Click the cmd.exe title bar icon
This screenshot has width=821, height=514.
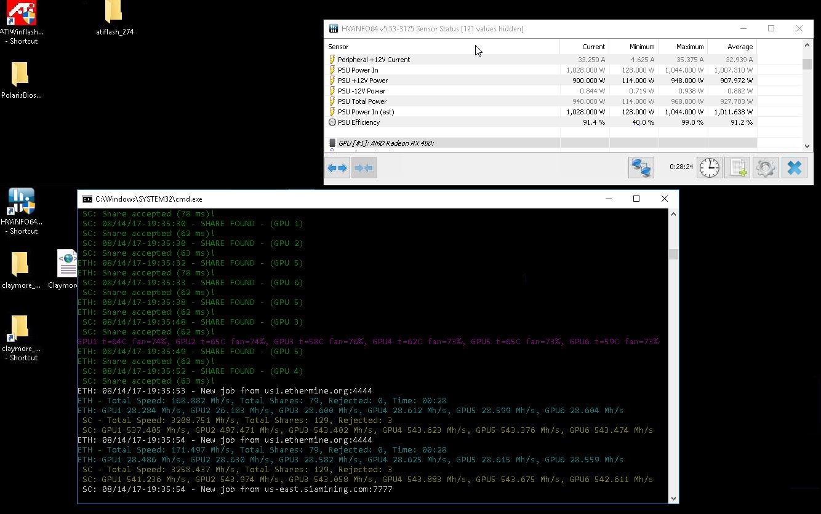[x=87, y=199]
